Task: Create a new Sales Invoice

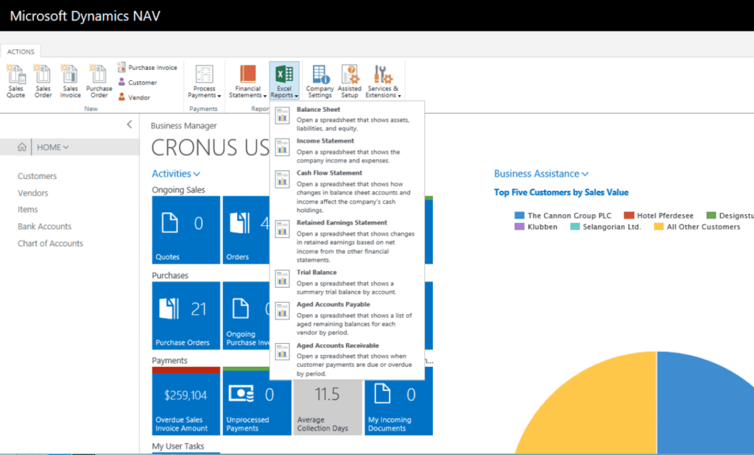Action: click(x=70, y=81)
